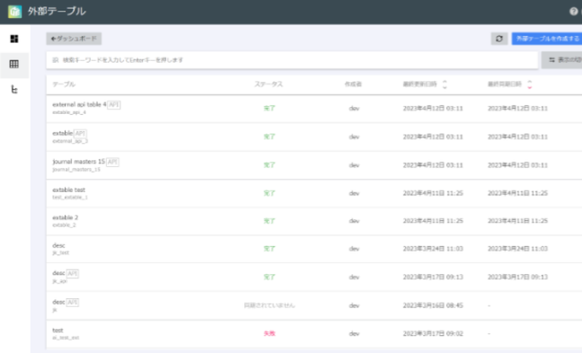Click the テーブル column header
The height and width of the screenshot is (353, 582).
coord(64,84)
